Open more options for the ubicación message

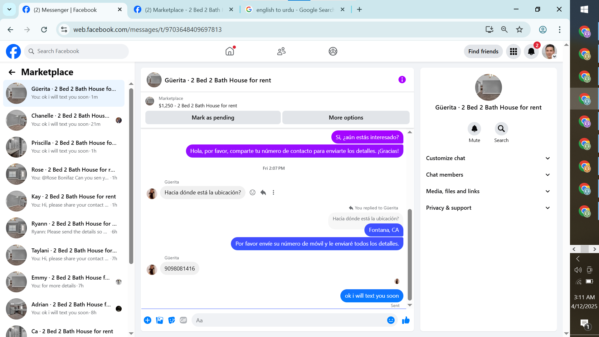(x=274, y=193)
